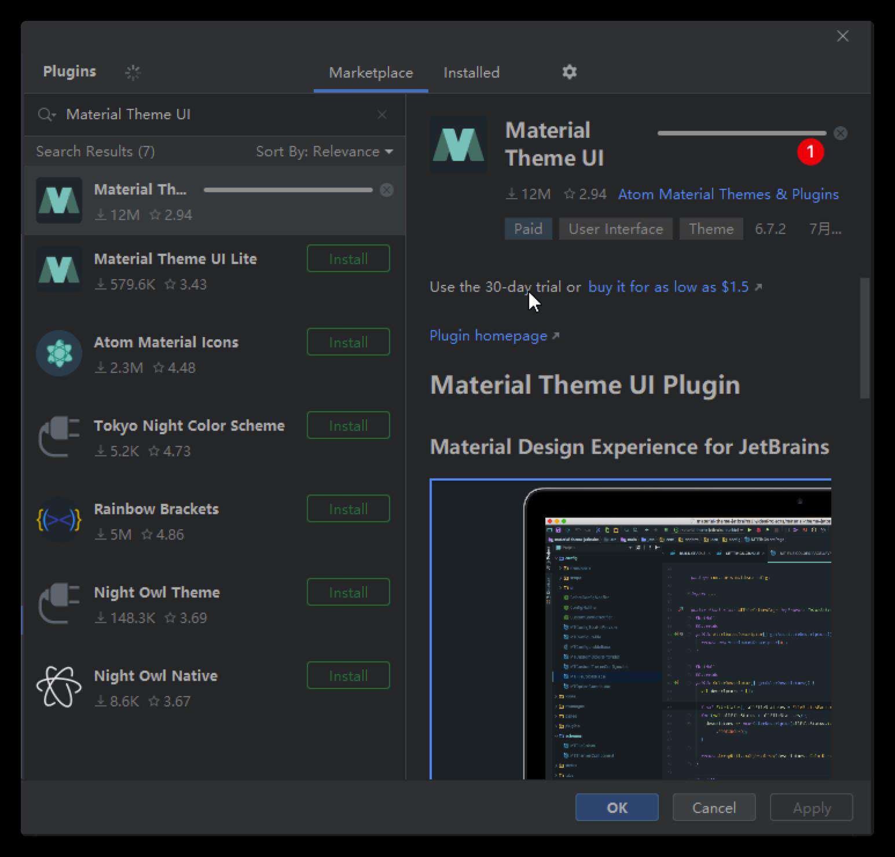Click the Atom Material Icons logo
This screenshot has height=857, width=895.
[59, 353]
